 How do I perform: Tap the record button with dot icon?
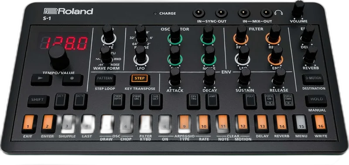point(72,80)
